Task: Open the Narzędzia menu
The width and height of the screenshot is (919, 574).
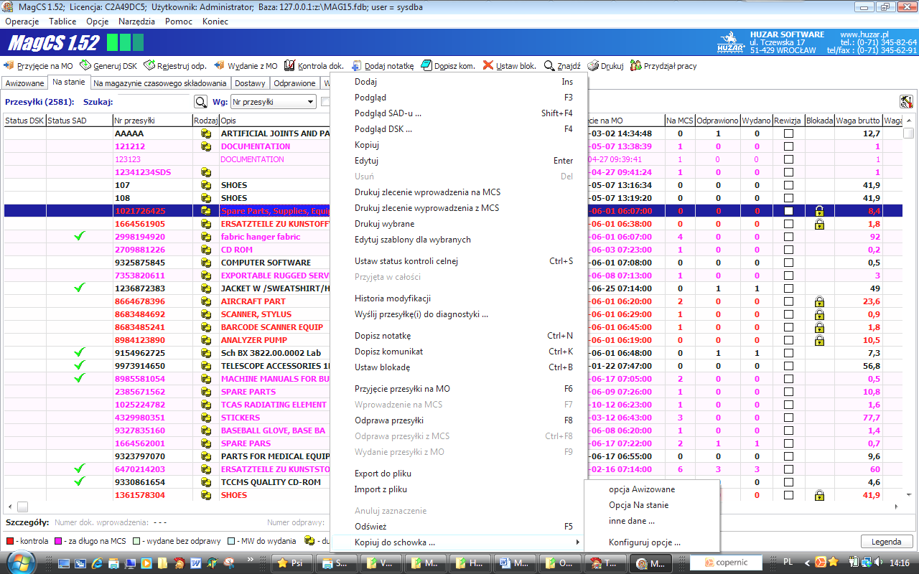Action: pyautogui.click(x=136, y=22)
